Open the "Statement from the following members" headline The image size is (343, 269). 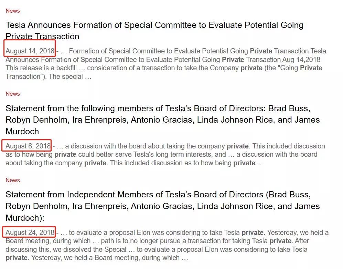click(x=158, y=108)
